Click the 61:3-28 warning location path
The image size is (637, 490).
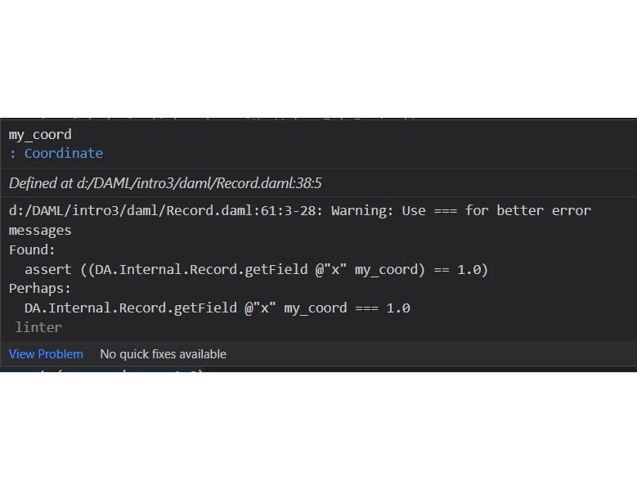[166, 210]
